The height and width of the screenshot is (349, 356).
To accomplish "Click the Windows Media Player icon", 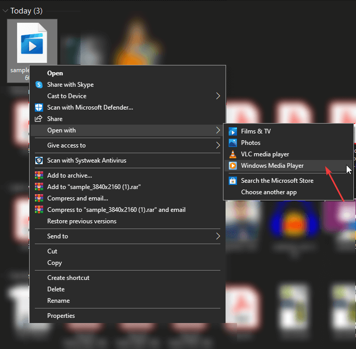I will tap(233, 166).
